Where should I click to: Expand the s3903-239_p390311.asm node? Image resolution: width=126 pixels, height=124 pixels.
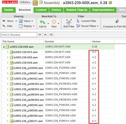[x=8, y=121]
